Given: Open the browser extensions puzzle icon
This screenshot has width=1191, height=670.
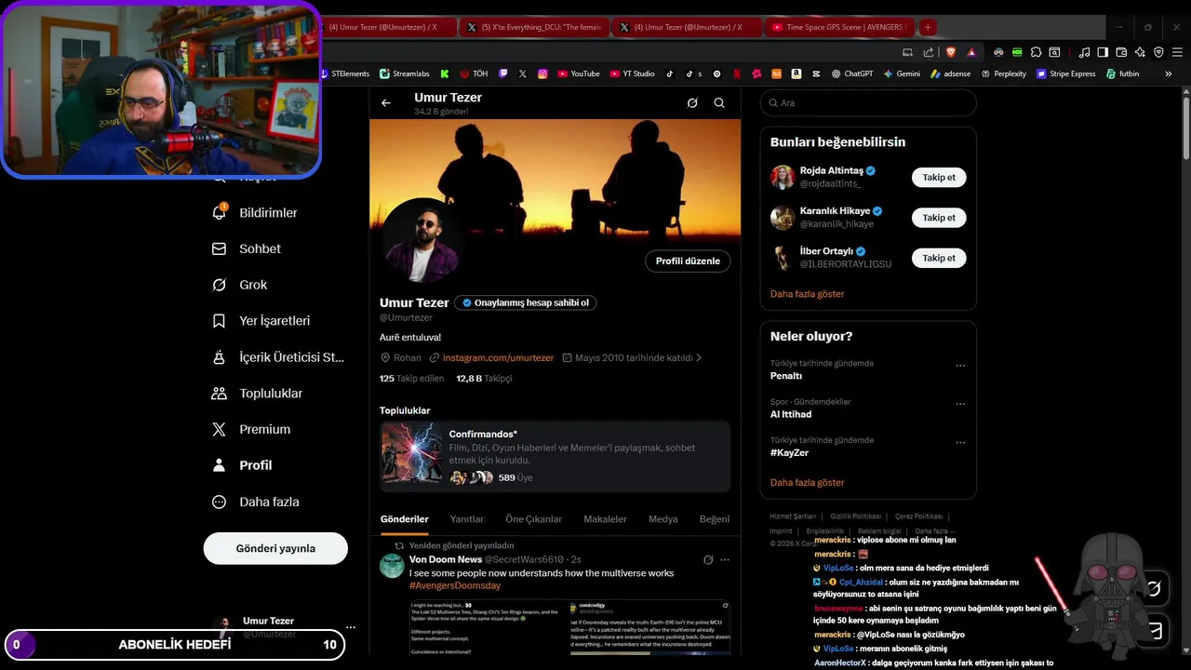Looking at the screenshot, I should click(x=1037, y=52).
